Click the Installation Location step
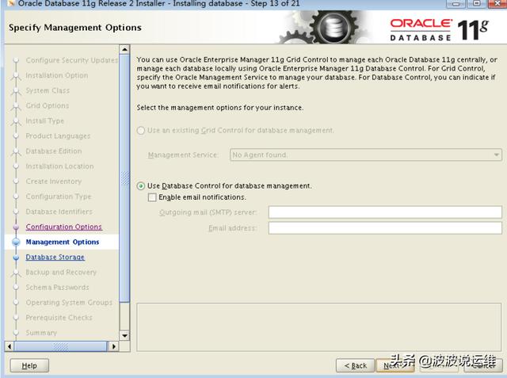 click(60, 166)
